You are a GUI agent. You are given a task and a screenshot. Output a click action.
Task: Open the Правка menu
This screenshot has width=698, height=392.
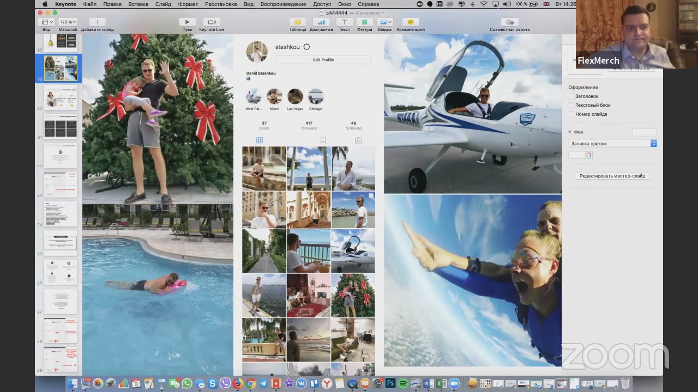112,4
